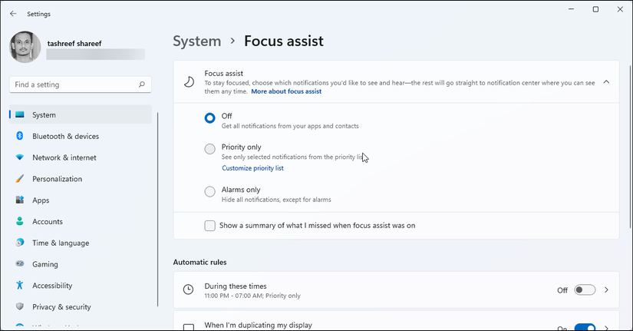Image resolution: width=633 pixels, height=331 pixels.
Task: Select the Priority only radio button
Action: click(x=209, y=149)
